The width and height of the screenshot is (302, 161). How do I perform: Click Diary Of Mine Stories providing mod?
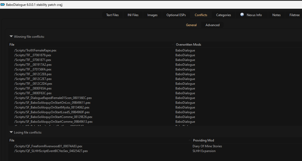point(207,146)
